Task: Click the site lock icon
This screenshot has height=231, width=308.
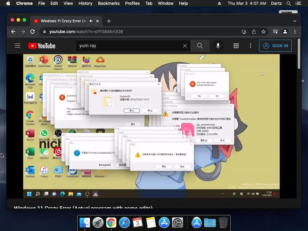Action: pos(45,32)
